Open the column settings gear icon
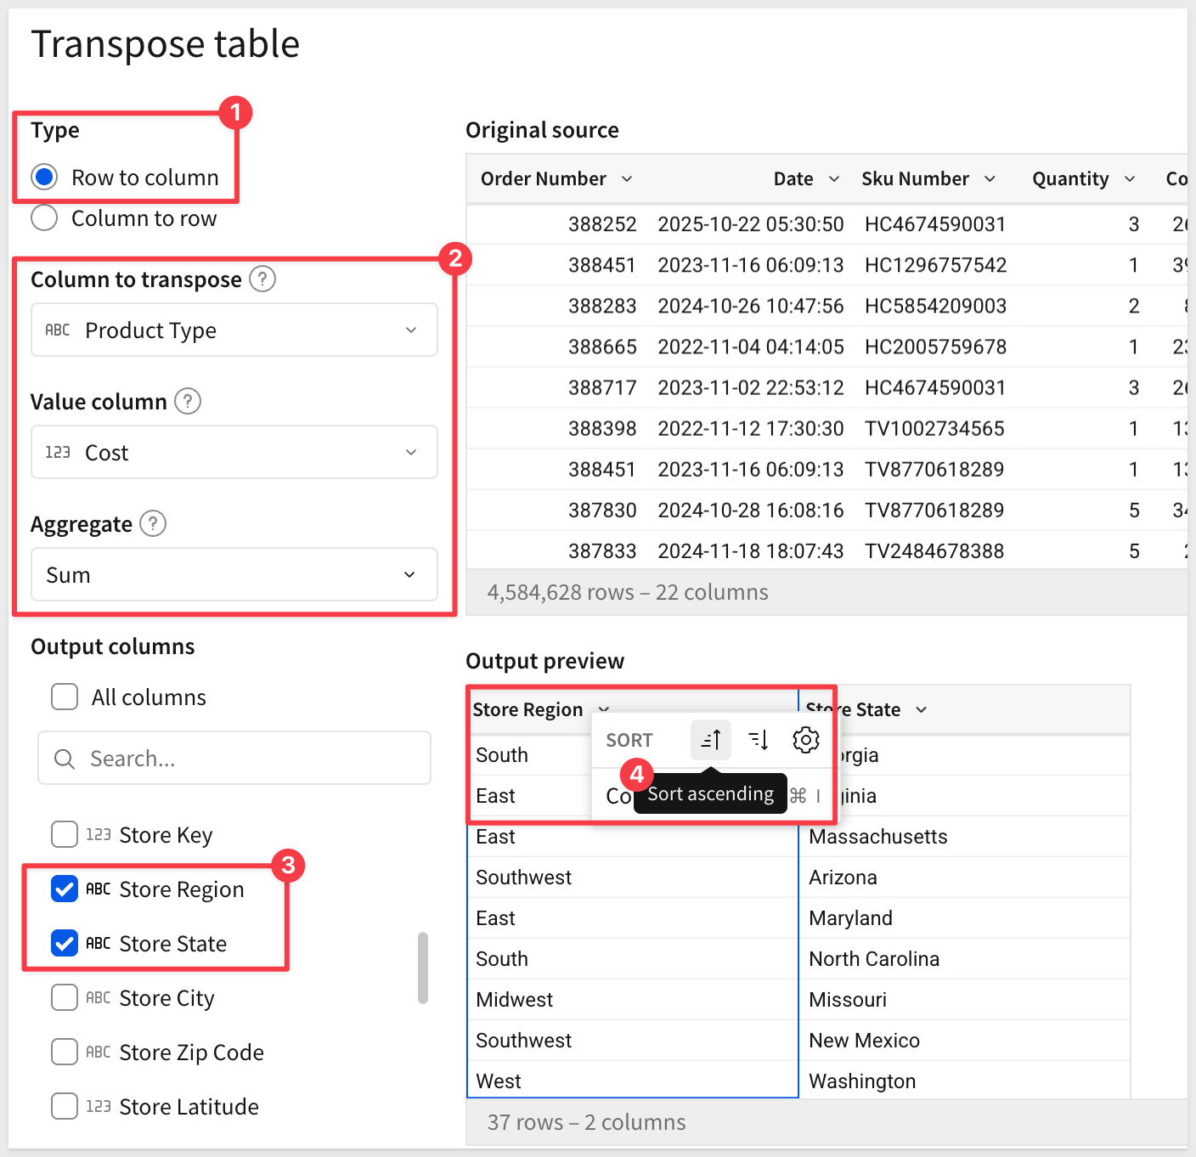This screenshot has width=1196, height=1157. coord(805,740)
